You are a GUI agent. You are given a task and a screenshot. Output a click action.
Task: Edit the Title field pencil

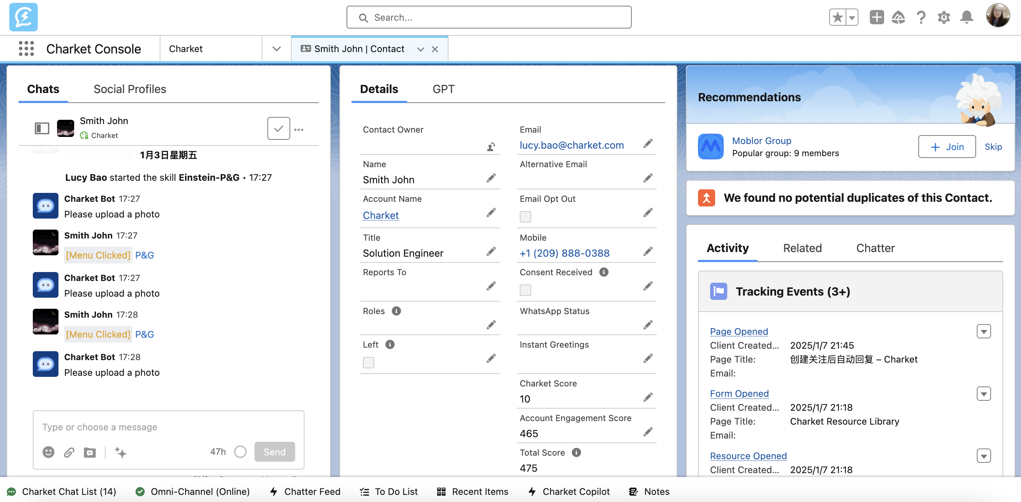[491, 251]
